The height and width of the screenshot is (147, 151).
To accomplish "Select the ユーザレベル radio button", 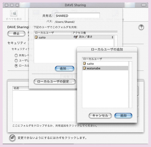I will [x=16, y=61].
